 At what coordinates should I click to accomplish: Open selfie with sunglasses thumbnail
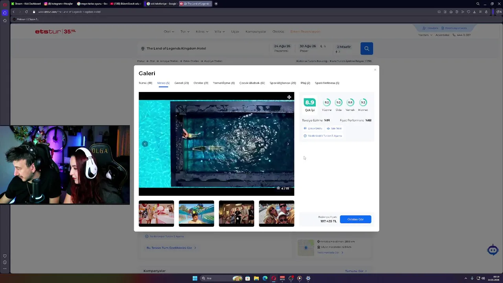(277, 213)
